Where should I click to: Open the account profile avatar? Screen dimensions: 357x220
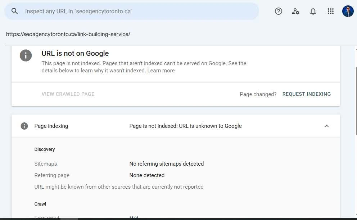(348, 11)
